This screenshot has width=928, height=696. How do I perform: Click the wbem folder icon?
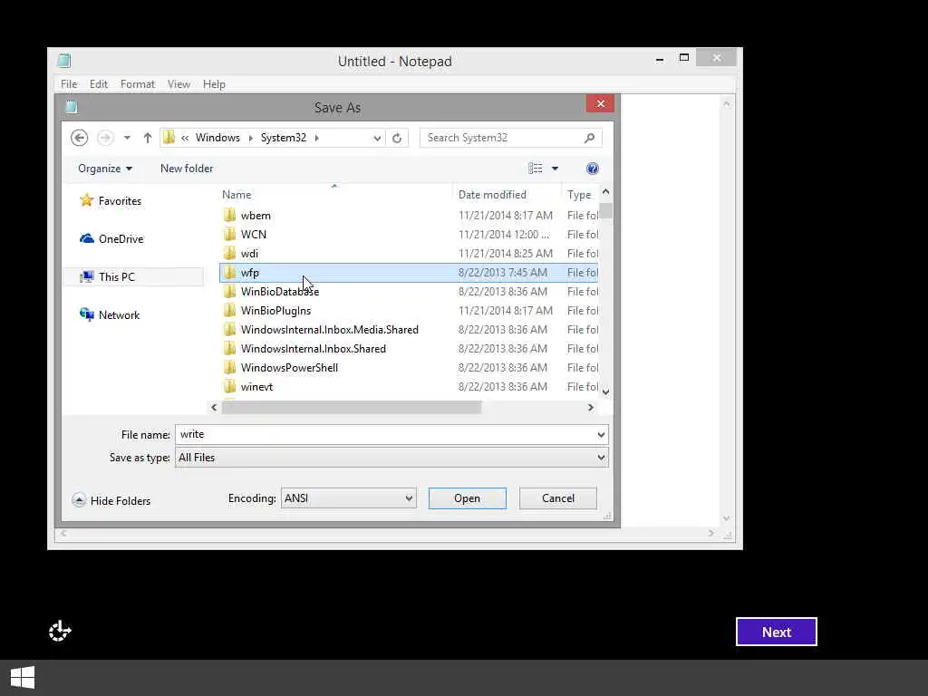(x=229, y=215)
